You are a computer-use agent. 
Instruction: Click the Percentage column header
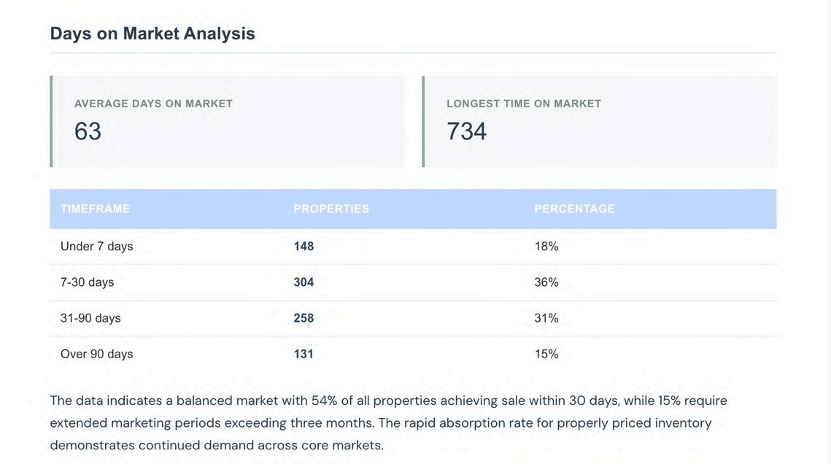tap(575, 209)
